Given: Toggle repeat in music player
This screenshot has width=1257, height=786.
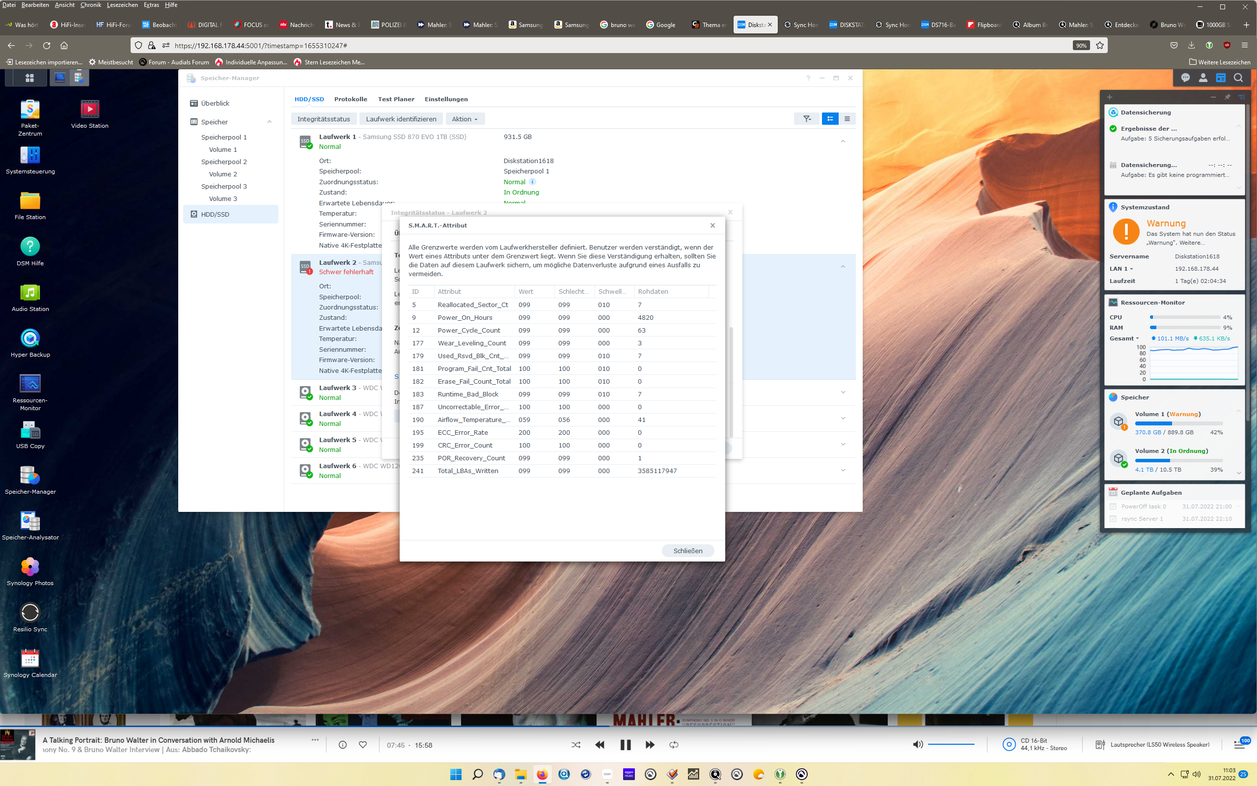Looking at the screenshot, I should [674, 745].
